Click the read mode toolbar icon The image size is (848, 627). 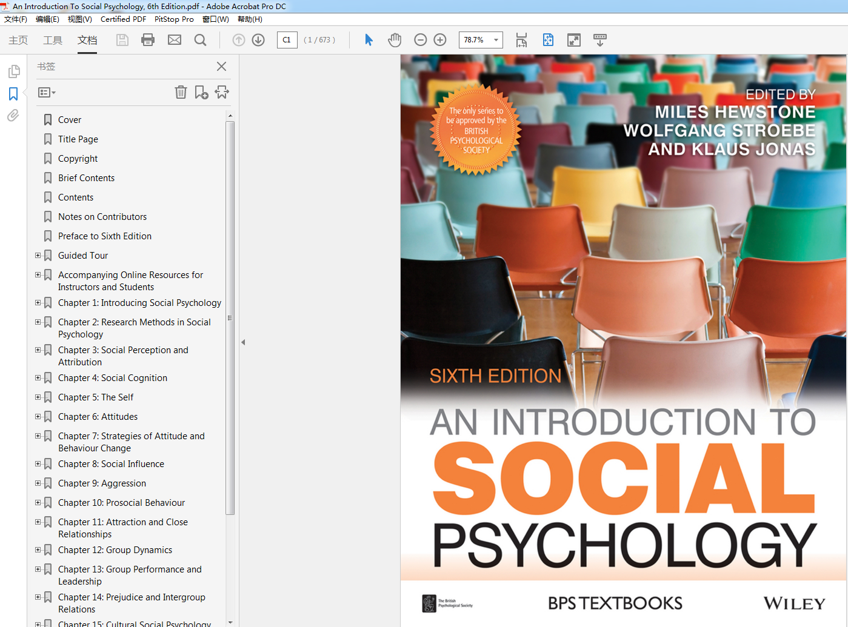(x=600, y=40)
